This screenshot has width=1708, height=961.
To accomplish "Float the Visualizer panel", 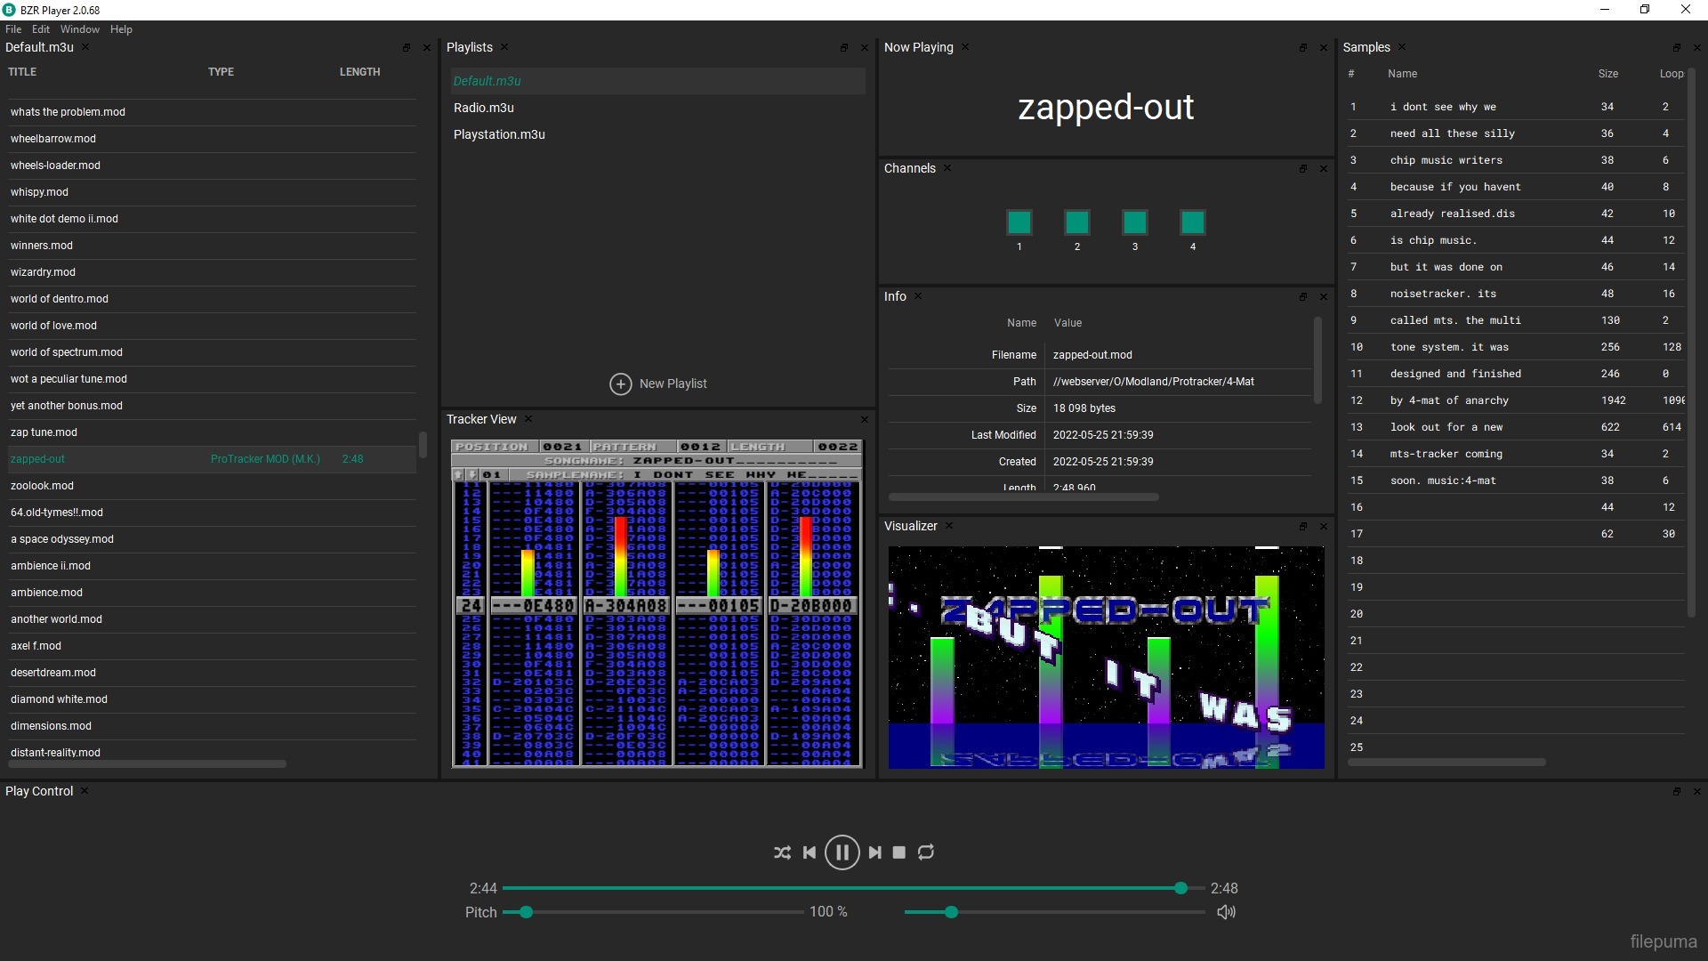I will [1303, 527].
